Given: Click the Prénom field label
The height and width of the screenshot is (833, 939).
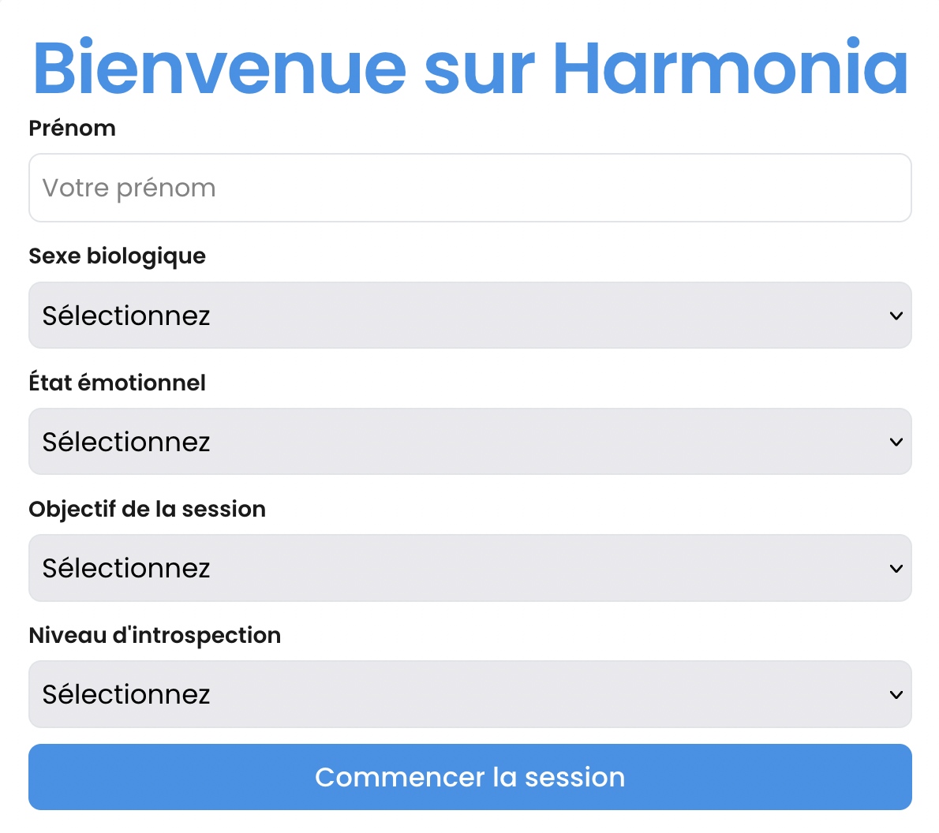Looking at the screenshot, I should pos(72,127).
